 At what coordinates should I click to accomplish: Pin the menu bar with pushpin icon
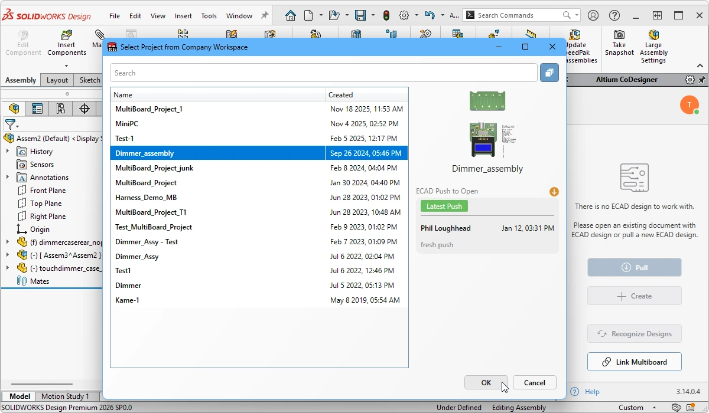265,15
